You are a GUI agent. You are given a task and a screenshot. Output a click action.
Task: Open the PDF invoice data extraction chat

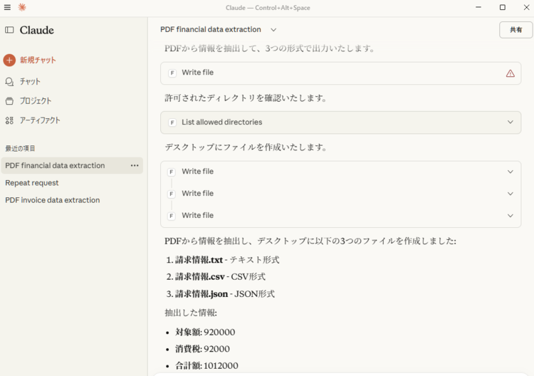pyautogui.click(x=52, y=200)
